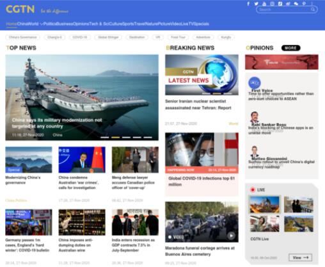Viewport: 325px width, 267px height.
Task: Select last slide indicator of Top News carousel
Action: tap(148, 138)
